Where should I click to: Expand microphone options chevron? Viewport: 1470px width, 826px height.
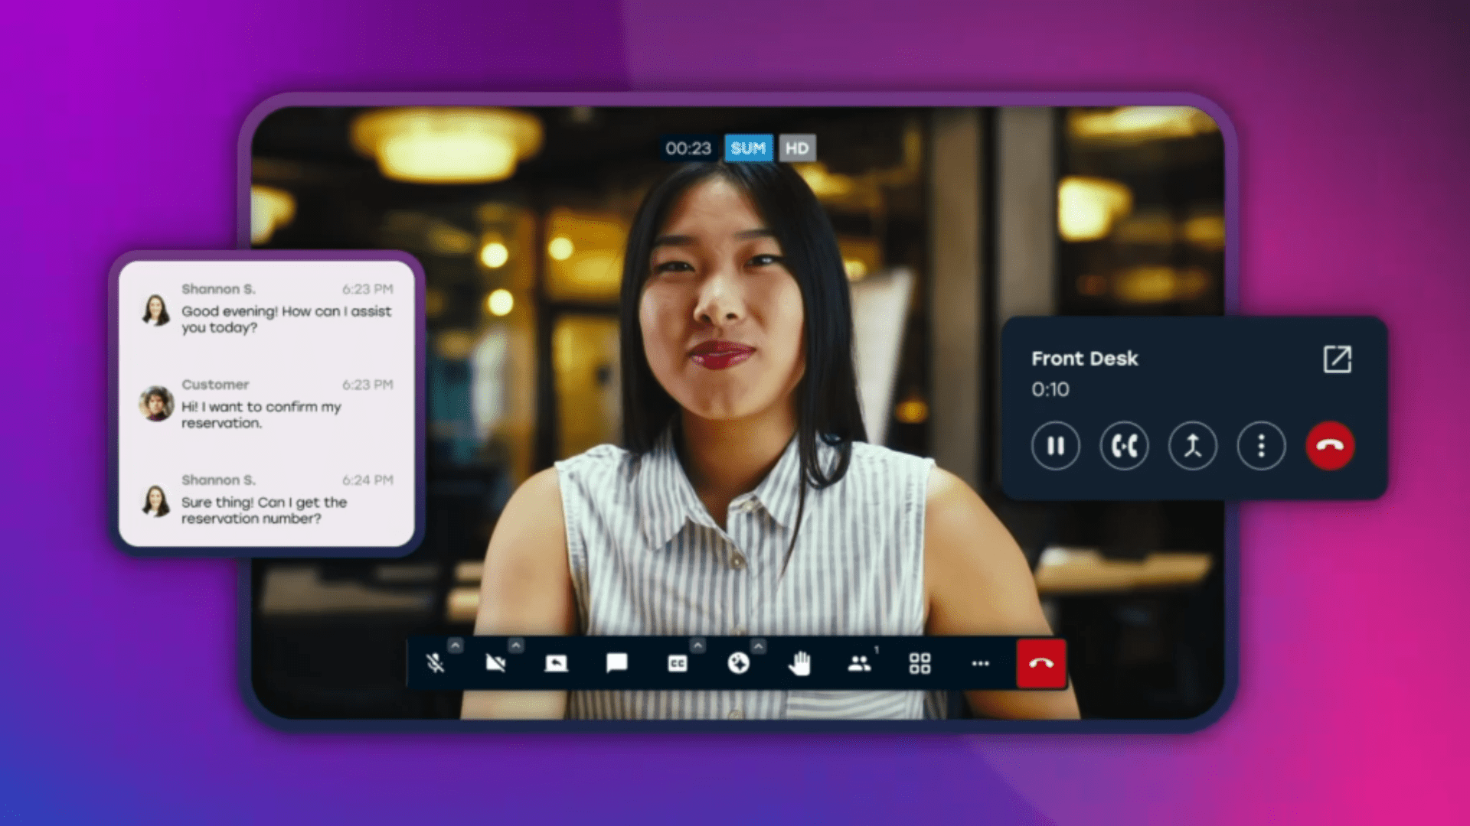[x=456, y=646]
